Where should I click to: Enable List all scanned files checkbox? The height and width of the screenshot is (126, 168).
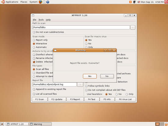[x=34, y=94]
